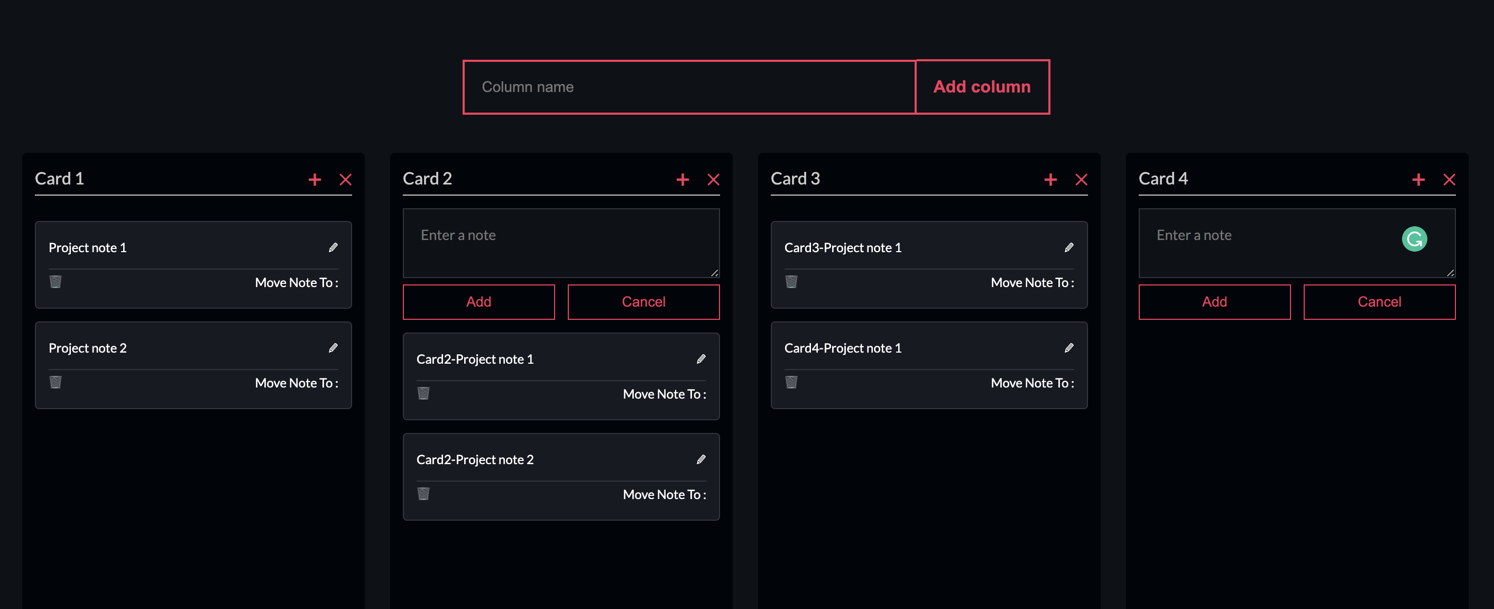Delete Project note 2 via the trash icon
The width and height of the screenshot is (1494, 609).
[x=56, y=382]
